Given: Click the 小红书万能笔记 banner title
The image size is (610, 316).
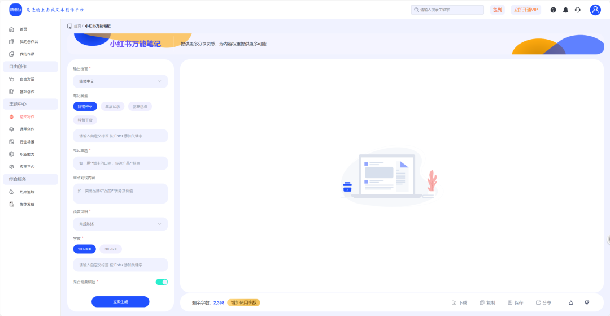Looking at the screenshot, I should (x=135, y=44).
